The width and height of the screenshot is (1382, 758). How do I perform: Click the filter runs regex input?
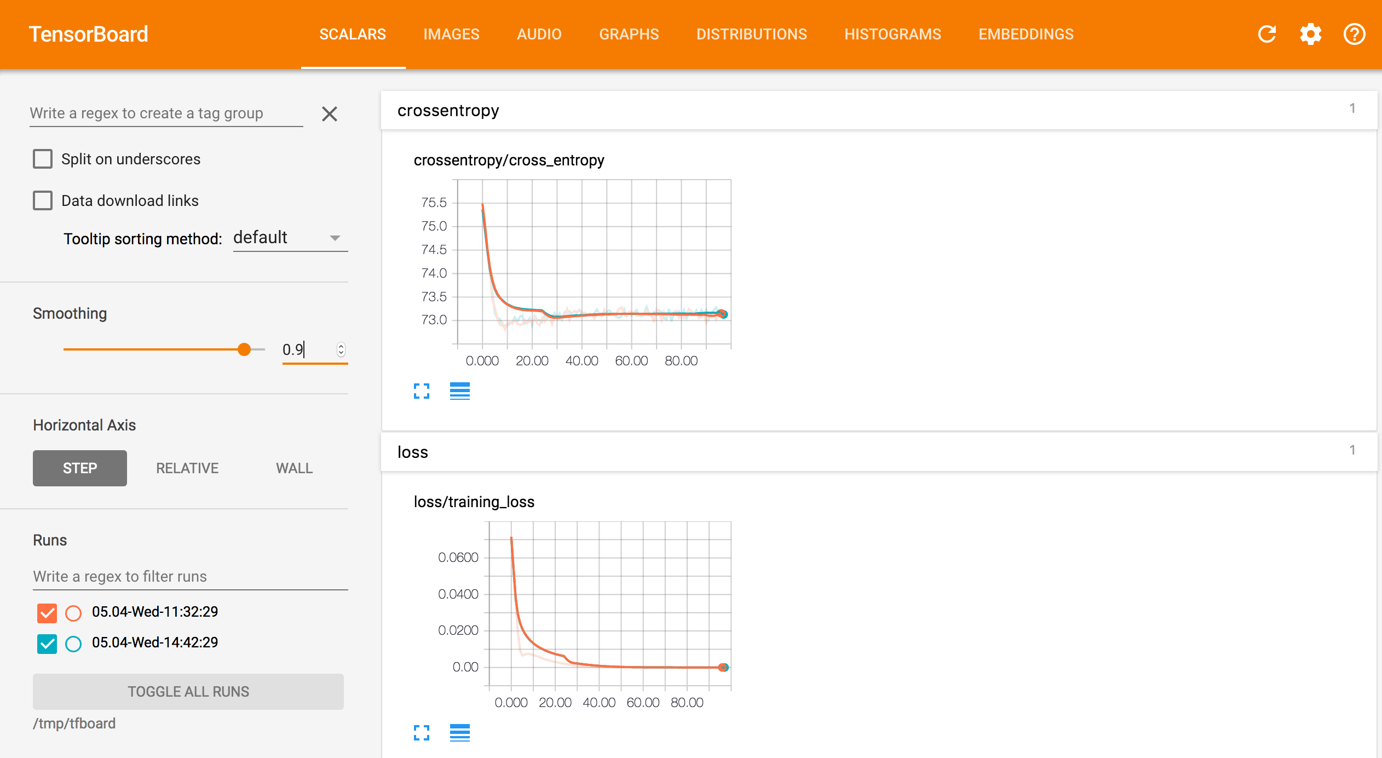(191, 577)
